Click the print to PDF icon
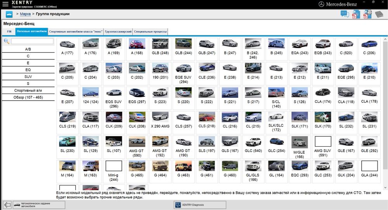 367,14
